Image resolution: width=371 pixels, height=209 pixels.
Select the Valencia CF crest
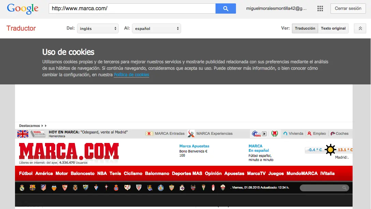click(54, 188)
